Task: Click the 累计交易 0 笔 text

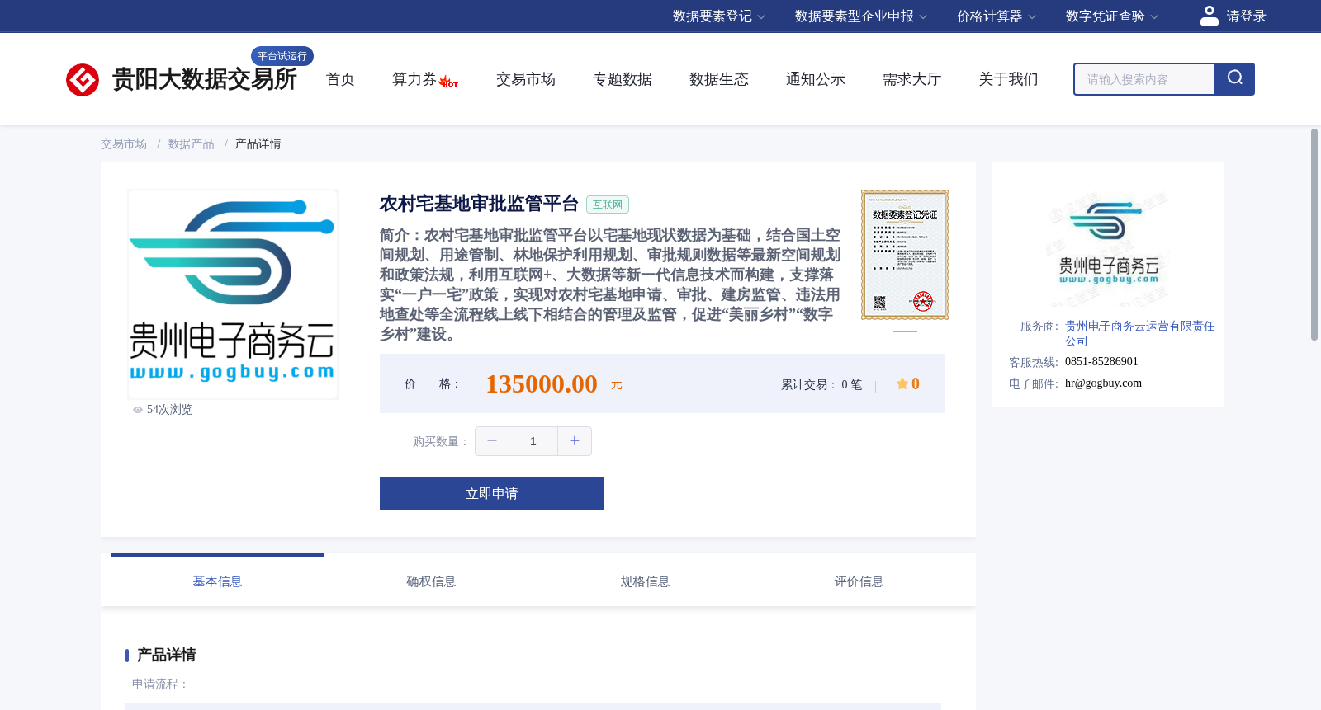Action: click(x=821, y=385)
